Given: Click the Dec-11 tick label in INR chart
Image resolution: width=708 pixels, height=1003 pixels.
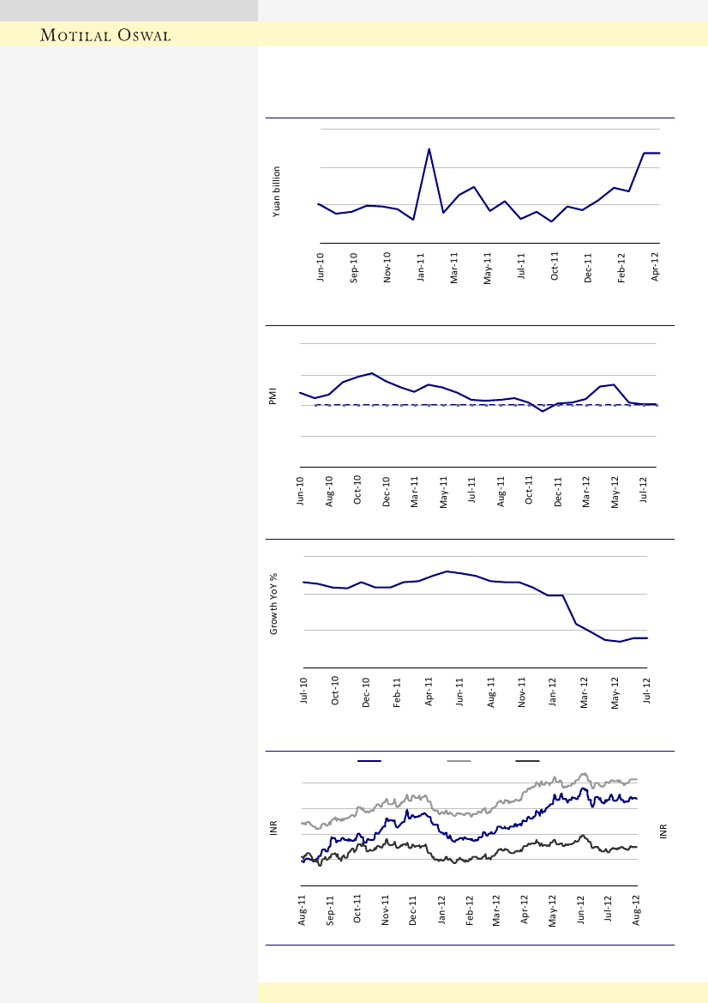Looking at the screenshot, I should [413, 911].
